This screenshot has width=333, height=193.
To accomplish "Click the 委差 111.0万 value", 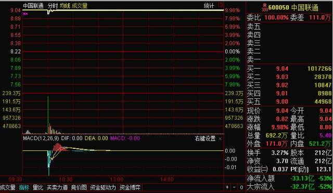I will pos(320,17).
